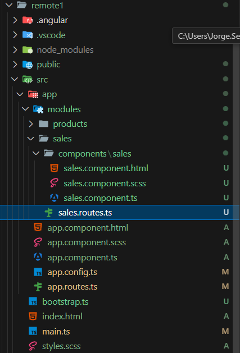Collapse the src folder chevron

pos(15,79)
